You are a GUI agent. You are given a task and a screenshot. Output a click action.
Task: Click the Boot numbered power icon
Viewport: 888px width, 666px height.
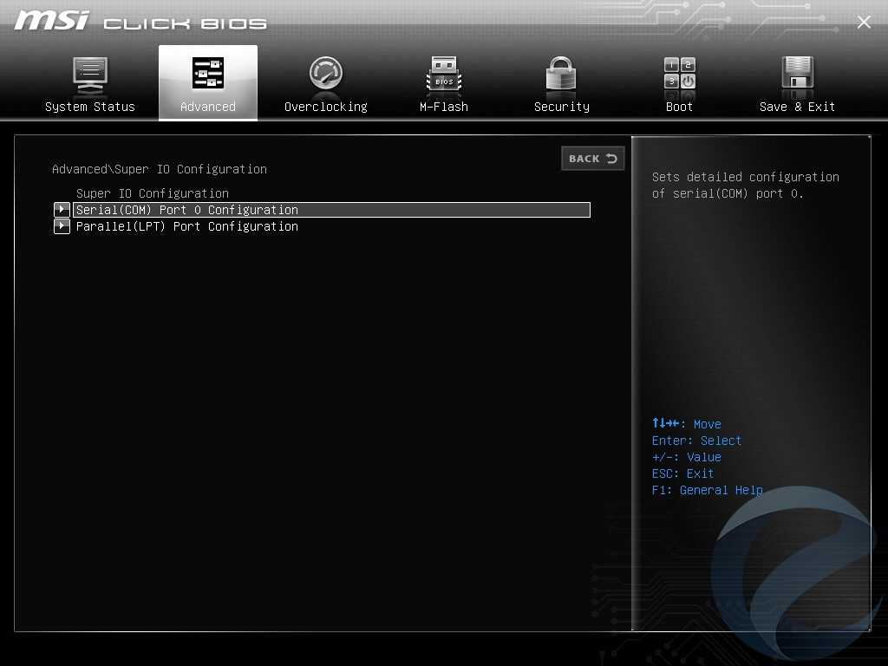[680, 75]
